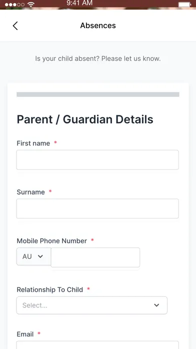Click the grey form progress bar
196x349 pixels.
[x=98, y=94]
